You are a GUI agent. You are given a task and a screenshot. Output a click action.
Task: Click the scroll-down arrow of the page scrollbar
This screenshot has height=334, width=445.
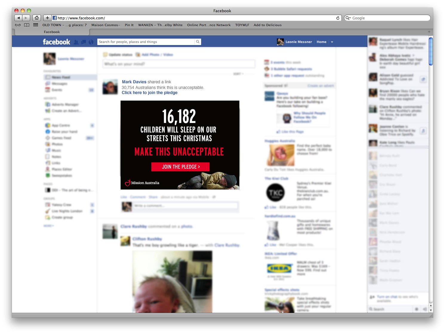pos(431,310)
